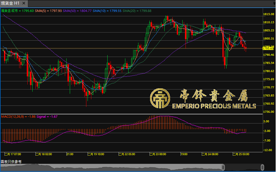Click the left handle of the range slider

(x=223, y=167)
